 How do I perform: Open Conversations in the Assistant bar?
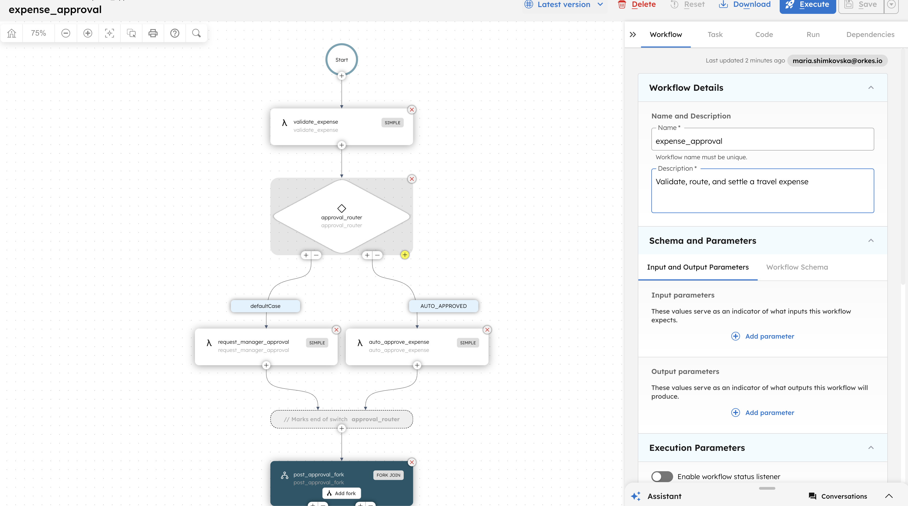tap(838, 496)
